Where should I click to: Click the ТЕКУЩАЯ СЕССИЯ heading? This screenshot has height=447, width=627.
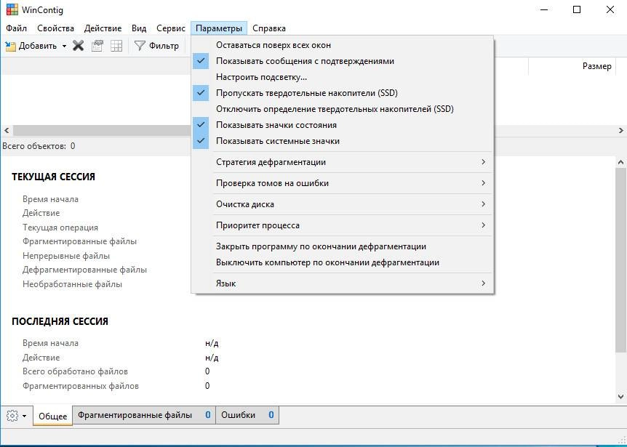point(53,177)
